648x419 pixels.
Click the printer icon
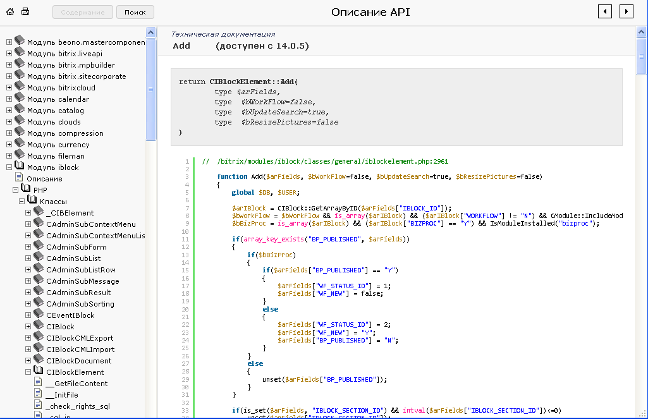(25, 12)
